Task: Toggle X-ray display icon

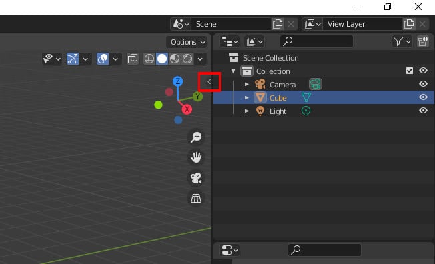Action: tap(133, 59)
